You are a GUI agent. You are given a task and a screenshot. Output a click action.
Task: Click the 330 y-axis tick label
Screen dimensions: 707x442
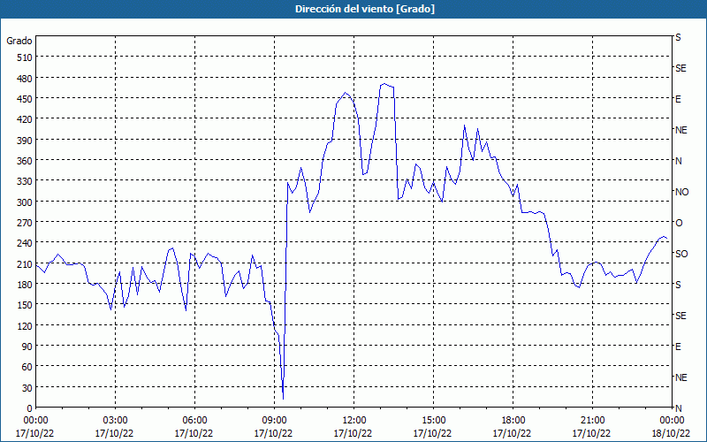click(x=25, y=181)
